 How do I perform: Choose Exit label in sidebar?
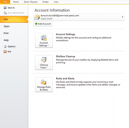coord(9,52)
